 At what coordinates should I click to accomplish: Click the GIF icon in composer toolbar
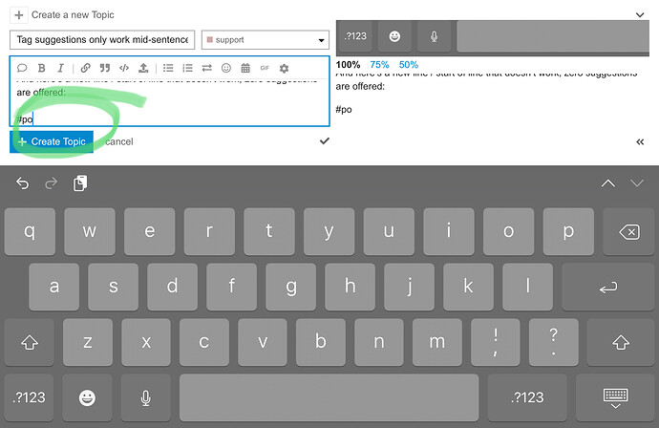(x=265, y=68)
